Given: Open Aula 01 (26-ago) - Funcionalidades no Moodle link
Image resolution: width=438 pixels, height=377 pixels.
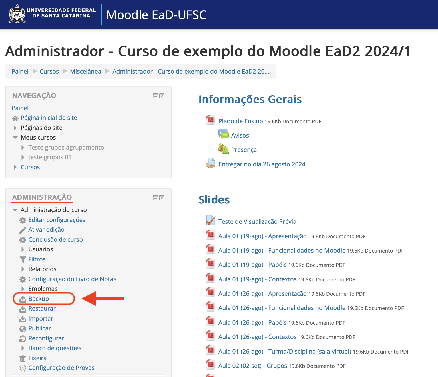Looking at the screenshot, I should [x=282, y=308].
